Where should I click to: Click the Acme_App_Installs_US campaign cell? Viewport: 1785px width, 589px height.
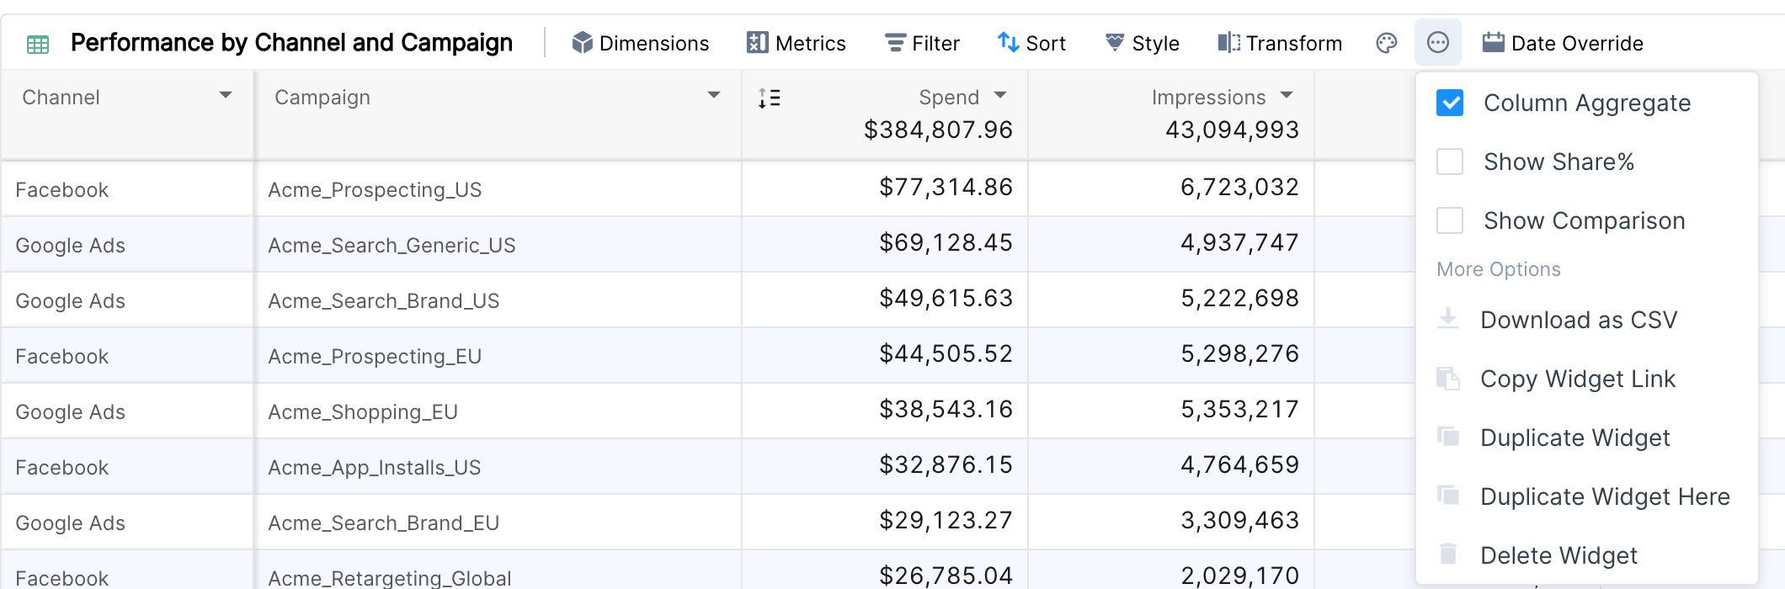pyautogui.click(x=498, y=467)
